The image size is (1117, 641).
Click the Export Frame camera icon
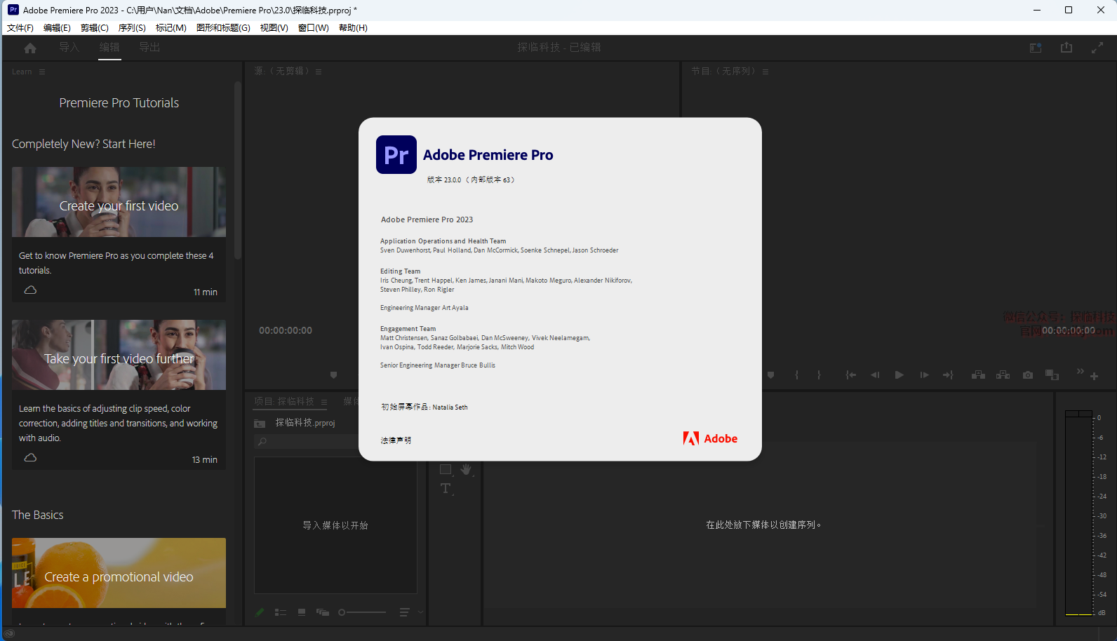[x=1028, y=375]
